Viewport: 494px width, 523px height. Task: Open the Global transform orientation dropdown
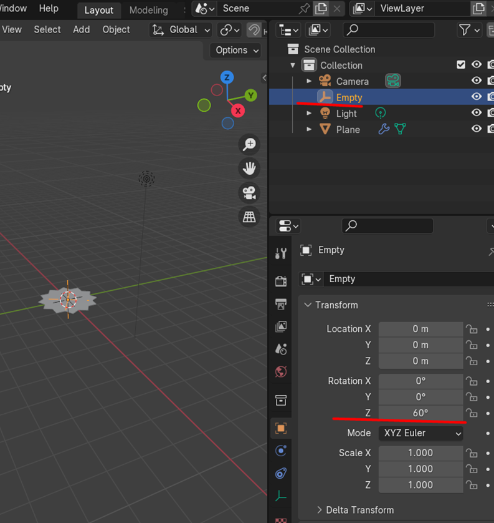click(x=181, y=29)
